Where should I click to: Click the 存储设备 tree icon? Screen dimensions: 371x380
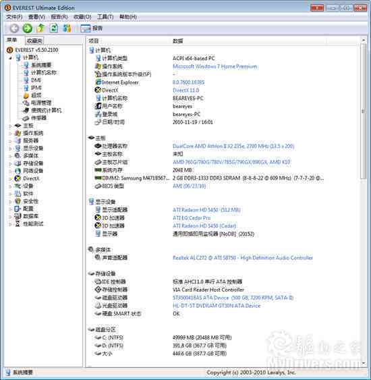pos(18,163)
